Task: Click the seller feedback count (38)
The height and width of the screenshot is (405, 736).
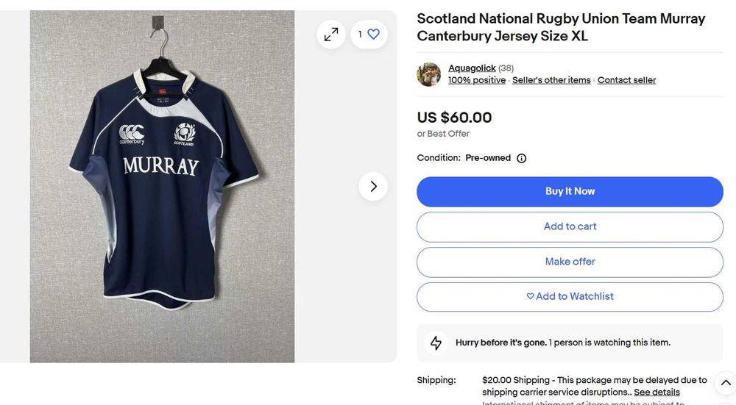Action: pyautogui.click(x=506, y=68)
